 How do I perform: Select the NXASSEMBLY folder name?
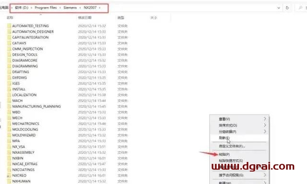24,152
